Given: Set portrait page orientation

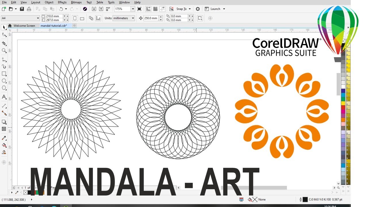Looking at the screenshot, I should click(x=75, y=18).
